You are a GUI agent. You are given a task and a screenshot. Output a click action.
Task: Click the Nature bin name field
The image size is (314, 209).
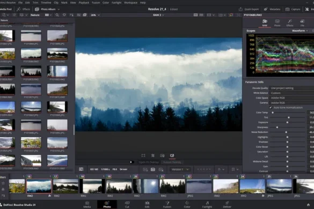35,15
